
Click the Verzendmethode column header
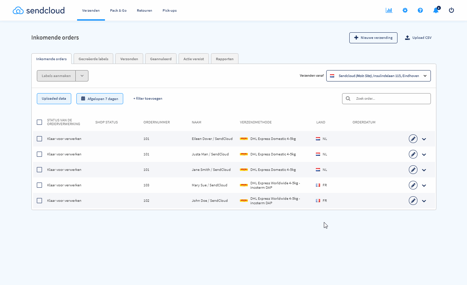click(256, 122)
